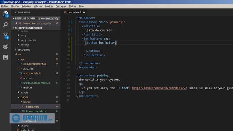Click the color="primary" attribute on line 2
Viewport: 233px width, 131px height.
coord(111,22)
